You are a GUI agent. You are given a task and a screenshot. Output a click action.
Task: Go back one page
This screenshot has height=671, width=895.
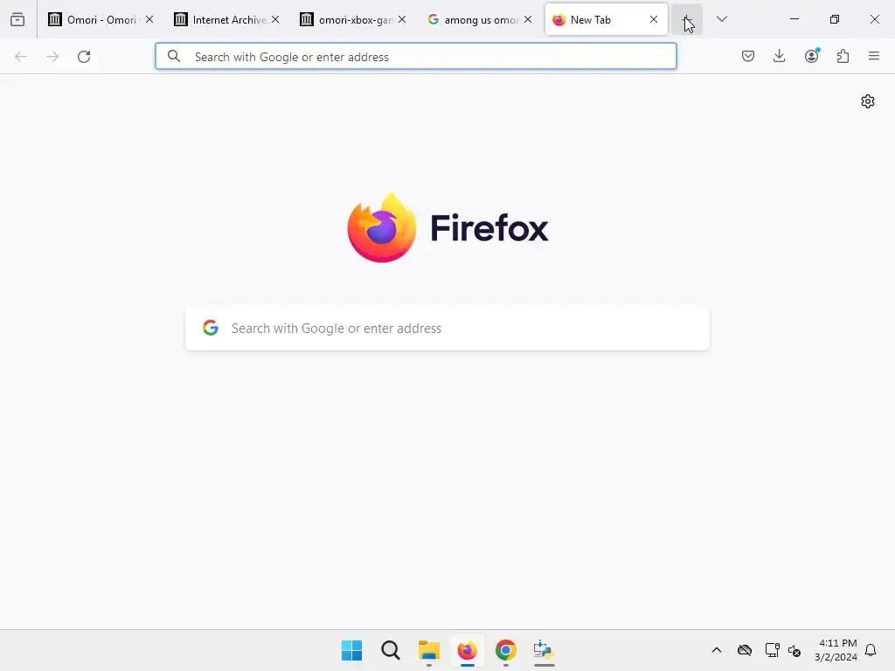(21, 57)
